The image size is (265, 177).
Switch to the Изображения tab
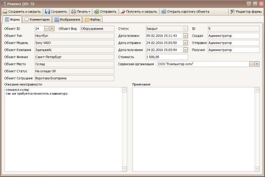tap(68, 19)
